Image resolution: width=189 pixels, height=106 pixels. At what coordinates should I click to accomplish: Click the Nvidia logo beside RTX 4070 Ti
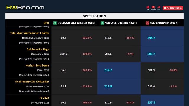click(x=102, y=23)
